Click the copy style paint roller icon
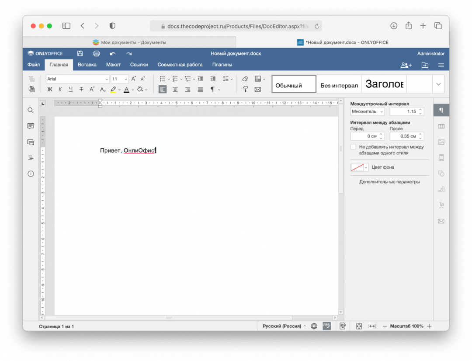 coord(245,90)
